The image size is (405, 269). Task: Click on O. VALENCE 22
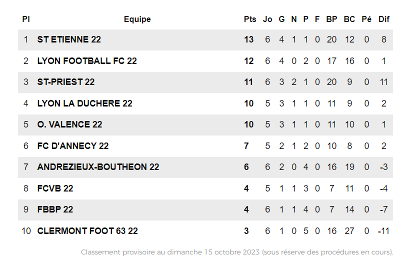[x=69, y=124]
